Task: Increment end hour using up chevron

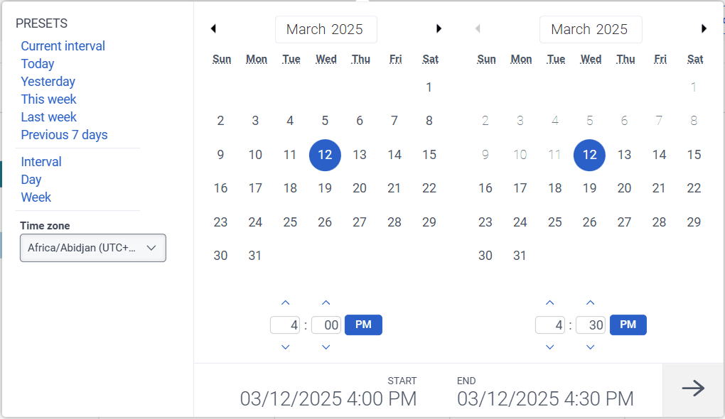Action: (549, 302)
